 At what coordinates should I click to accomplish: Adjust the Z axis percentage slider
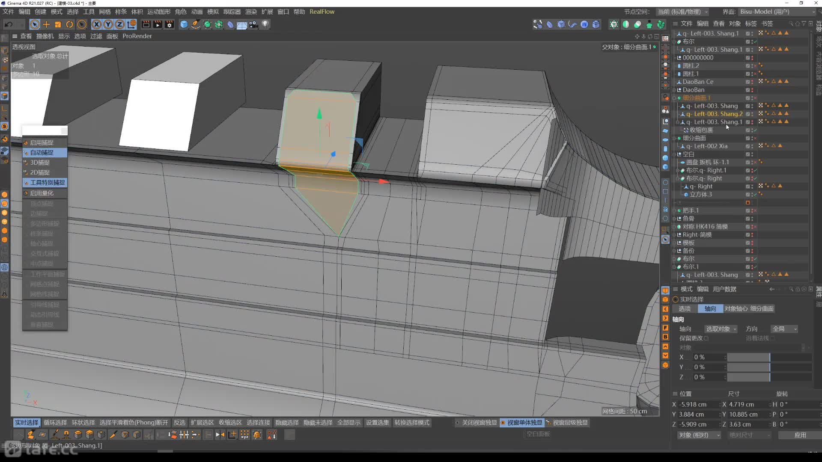[x=769, y=377]
